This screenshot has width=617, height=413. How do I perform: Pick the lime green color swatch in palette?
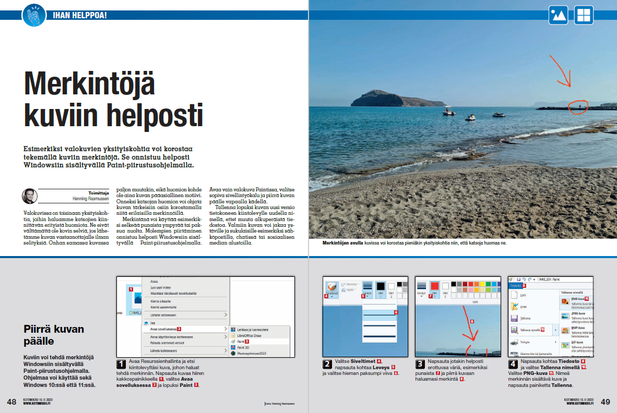point(488,290)
